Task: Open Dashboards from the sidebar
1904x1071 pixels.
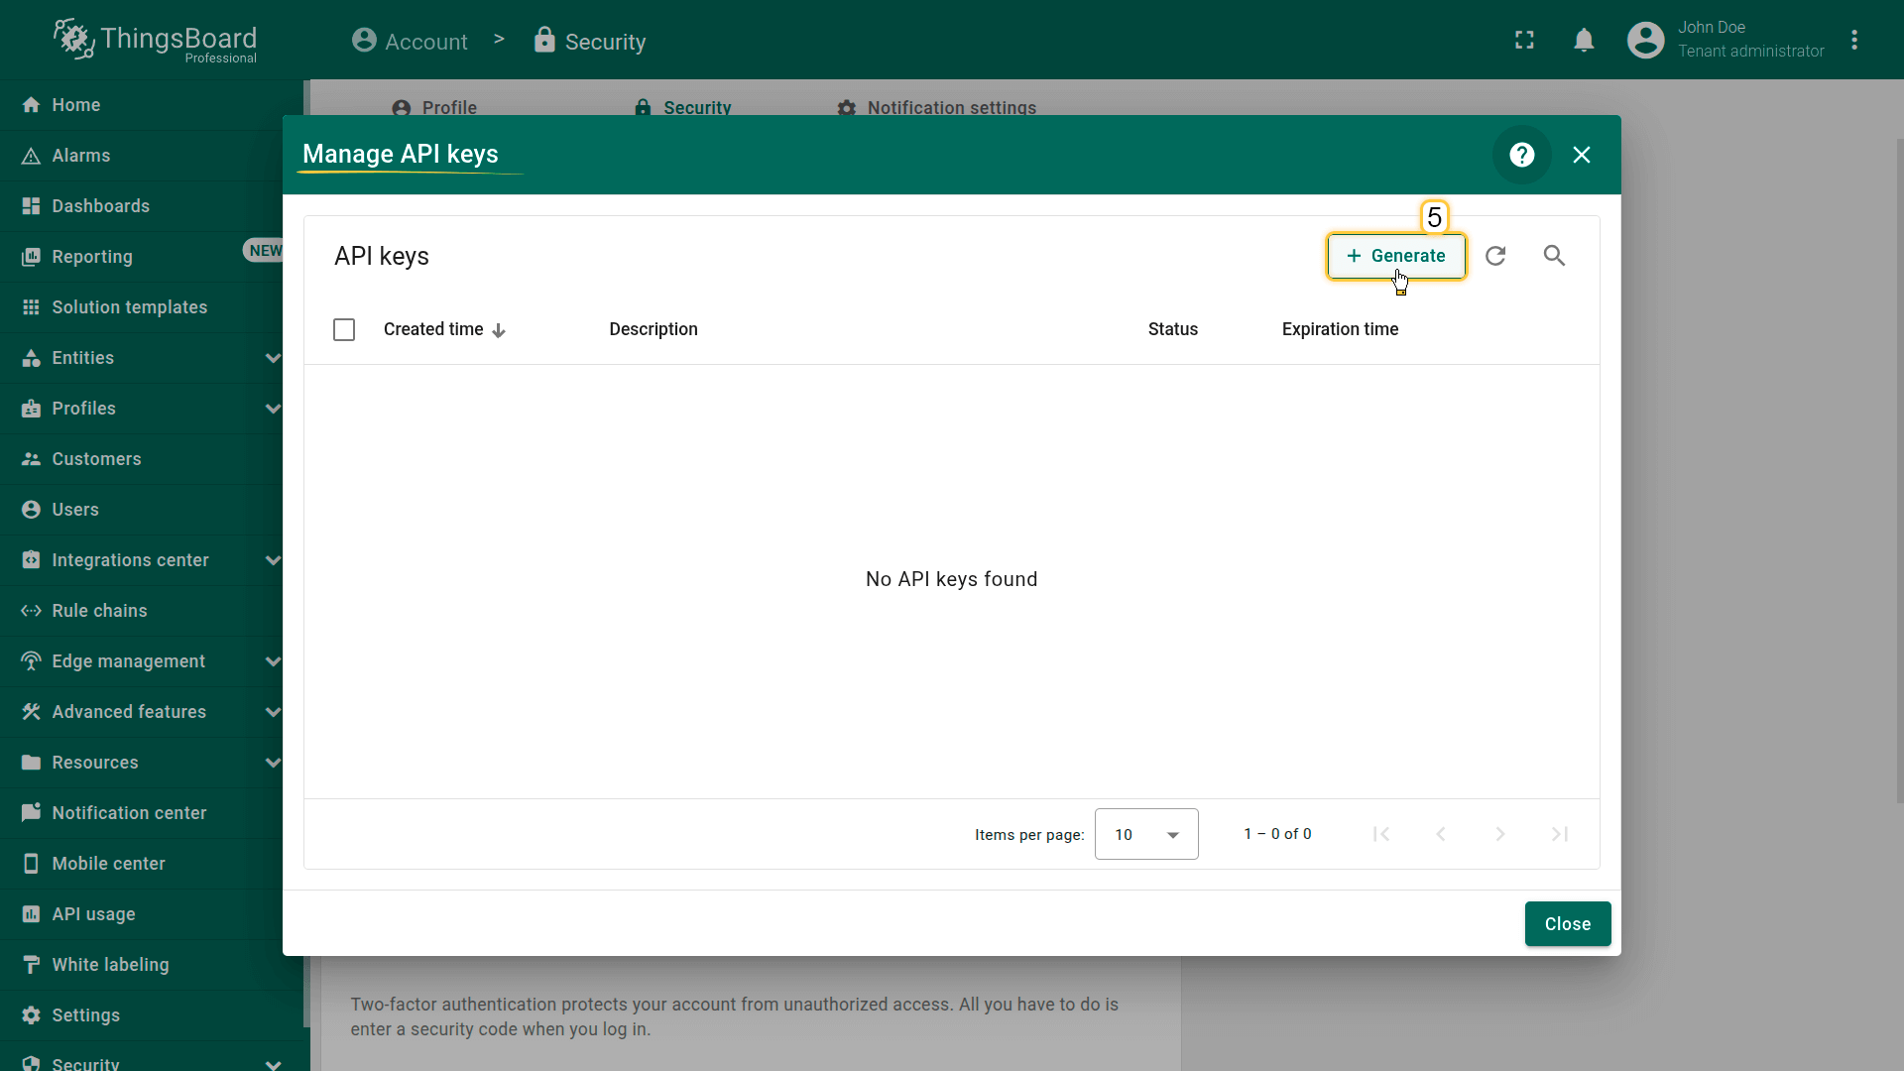Action: [100, 206]
